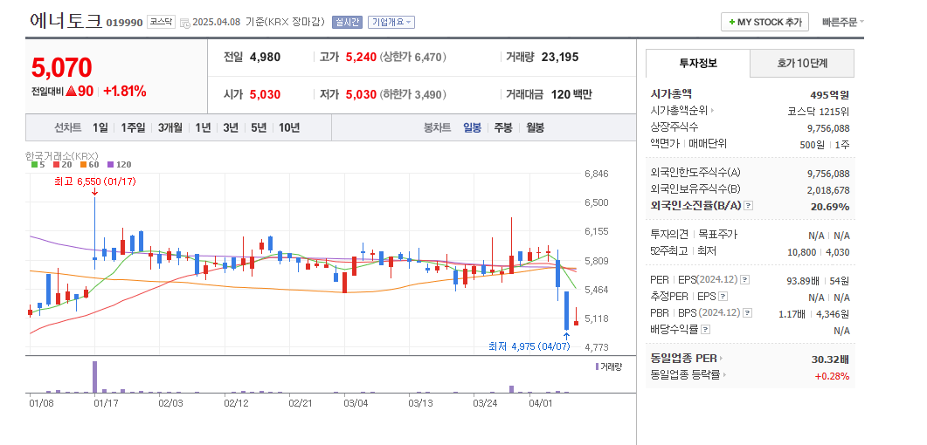Click the 코스닥 1215위 ranking value
Screen dimensions: 927x445
coord(818,111)
